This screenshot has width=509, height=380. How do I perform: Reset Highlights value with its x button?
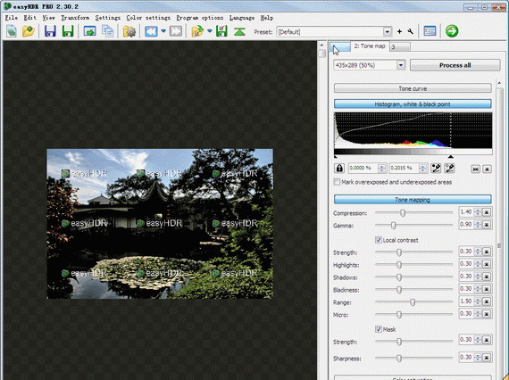(x=487, y=264)
